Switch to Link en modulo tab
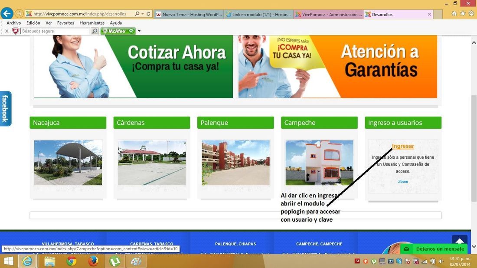 (259, 14)
